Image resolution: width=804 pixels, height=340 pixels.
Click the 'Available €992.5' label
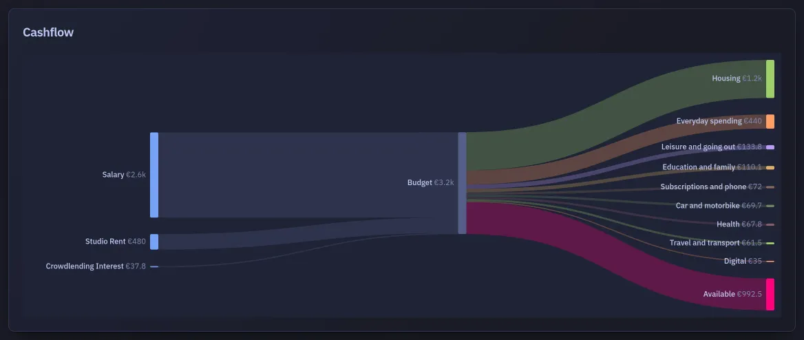point(732,295)
